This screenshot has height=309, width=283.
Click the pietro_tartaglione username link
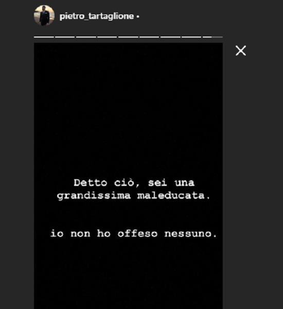(x=97, y=16)
